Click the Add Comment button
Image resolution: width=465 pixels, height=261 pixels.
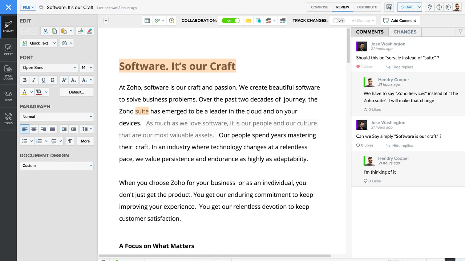point(400,21)
